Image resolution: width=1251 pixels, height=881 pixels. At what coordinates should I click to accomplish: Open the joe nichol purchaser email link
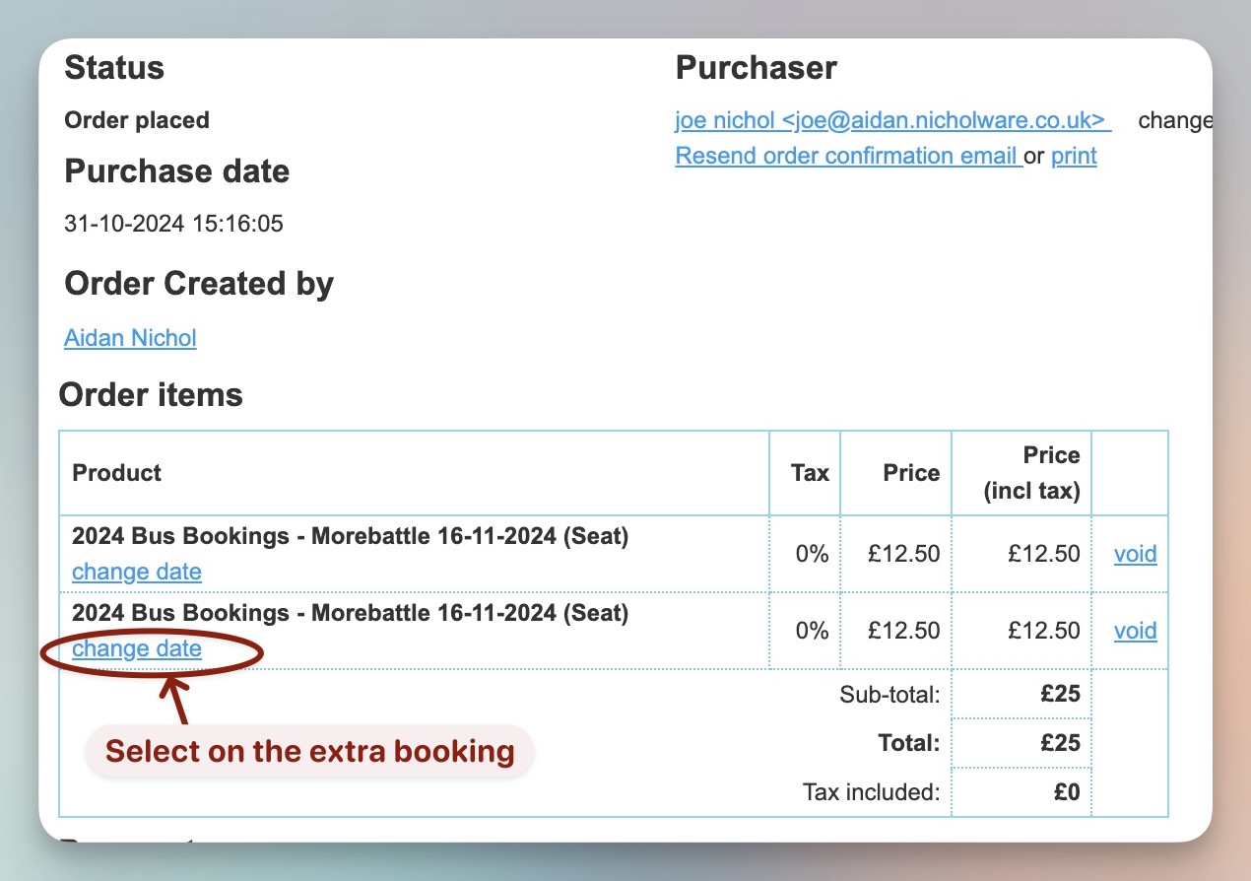click(891, 120)
